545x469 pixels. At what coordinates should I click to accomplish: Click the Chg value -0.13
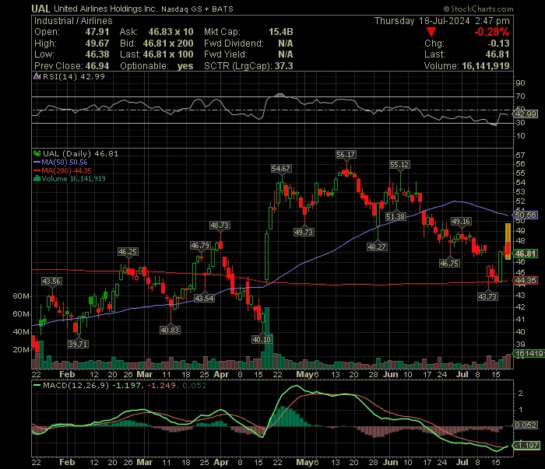(x=498, y=44)
